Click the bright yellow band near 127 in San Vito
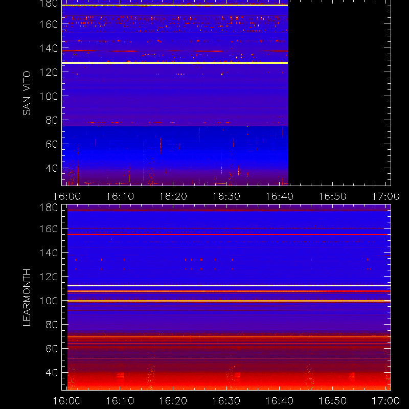Viewport: 409px width, 409px height. click(x=175, y=63)
